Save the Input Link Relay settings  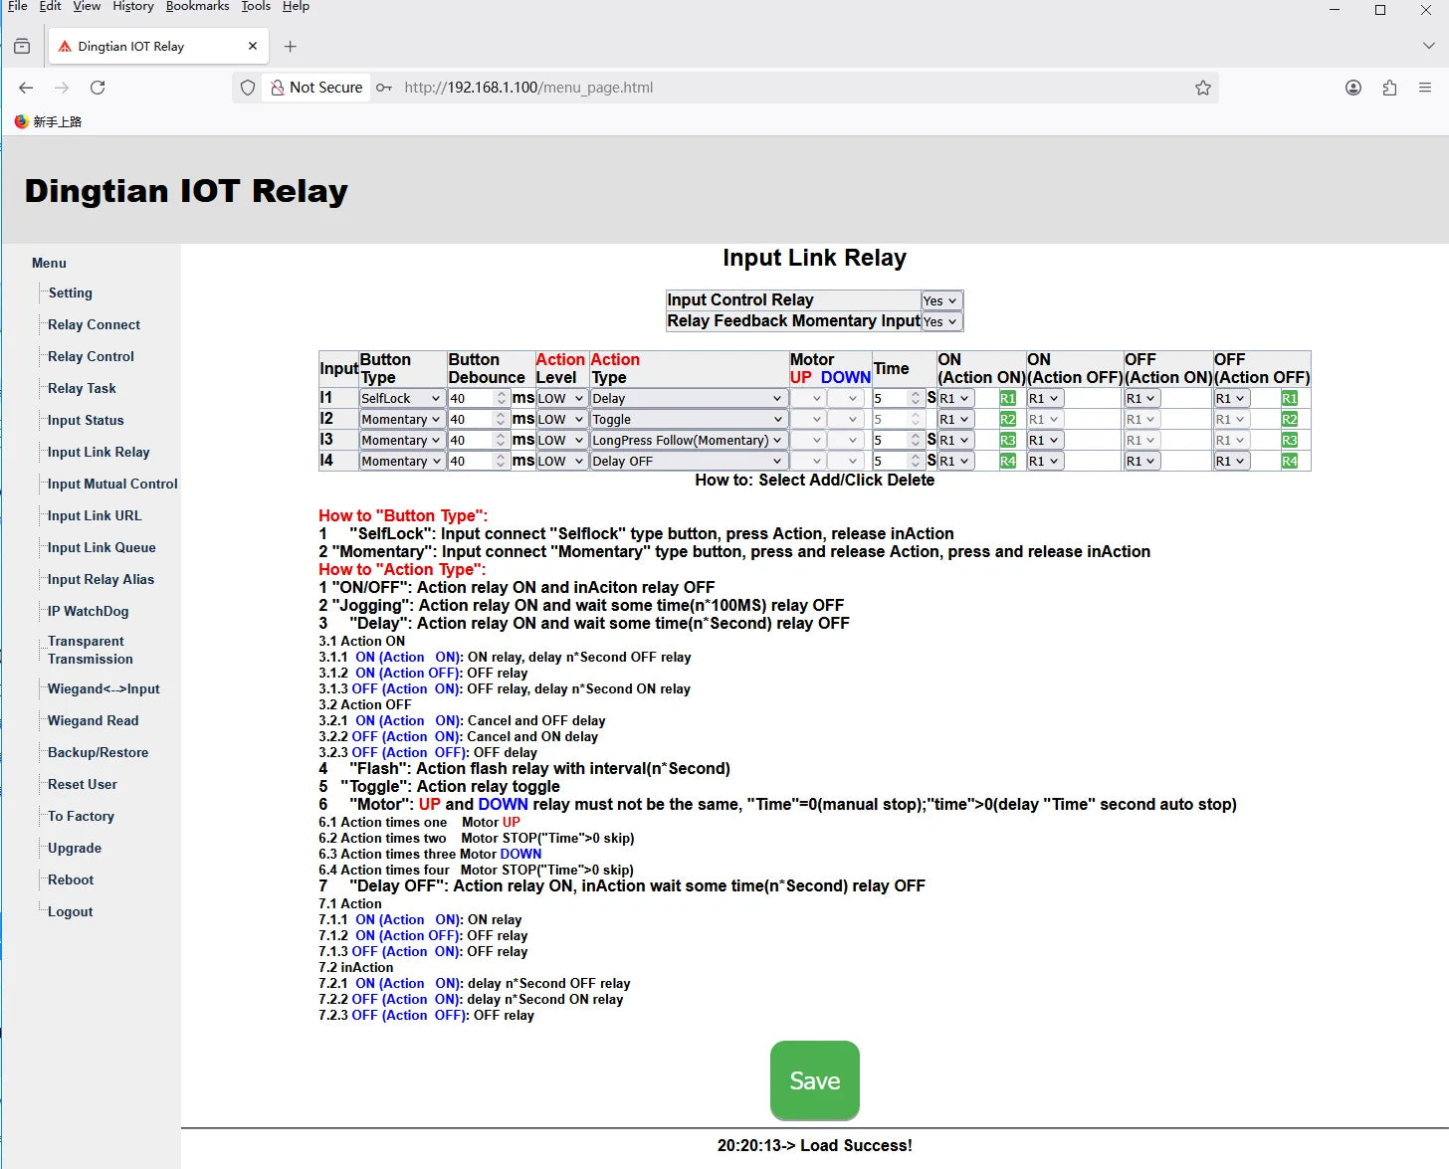tap(815, 1080)
